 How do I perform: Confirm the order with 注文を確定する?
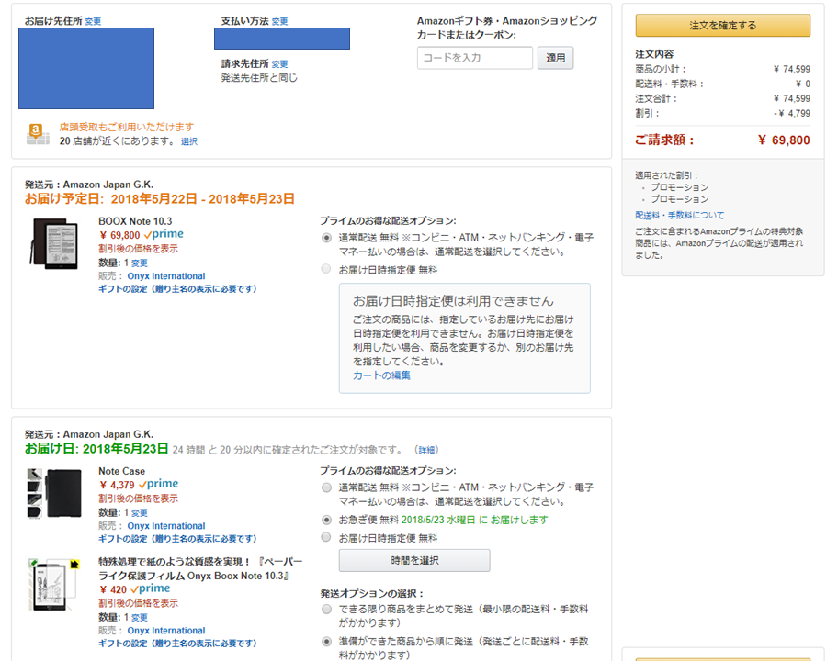point(722,26)
